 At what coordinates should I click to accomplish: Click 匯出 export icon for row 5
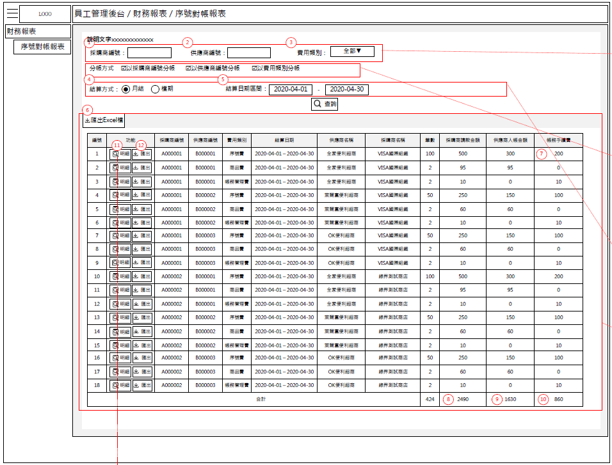tap(141, 209)
